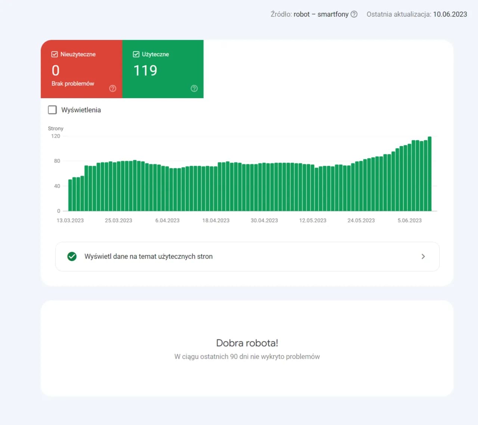
Task: Open the help icon in the red Nieużyteczne tile
Action: click(112, 89)
